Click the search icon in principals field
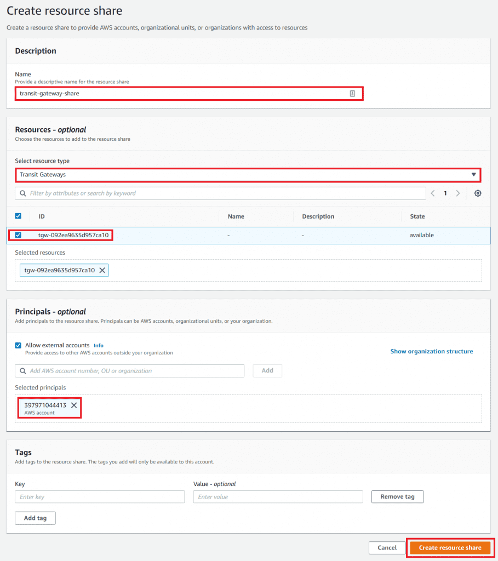 pos(22,371)
